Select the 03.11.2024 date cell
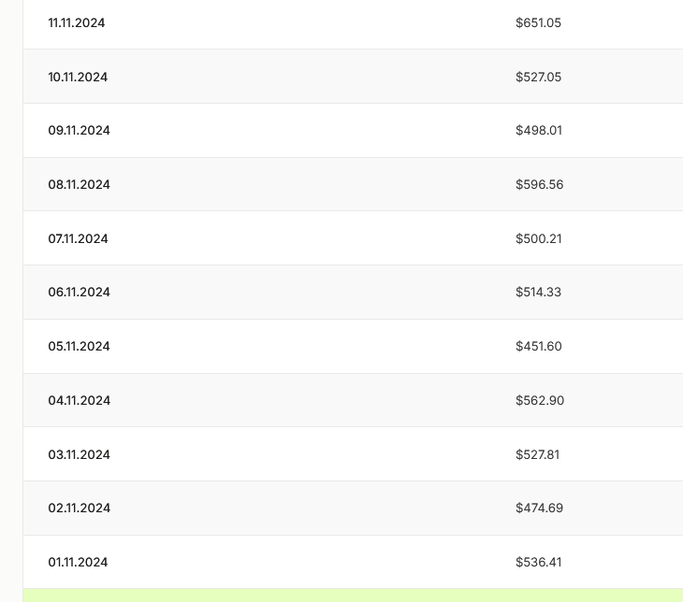 pyautogui.click(x=79, y=454)
